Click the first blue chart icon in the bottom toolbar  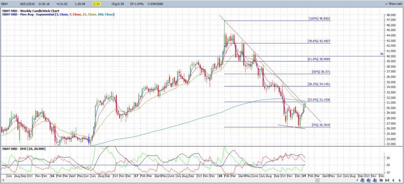coord(362,180)
